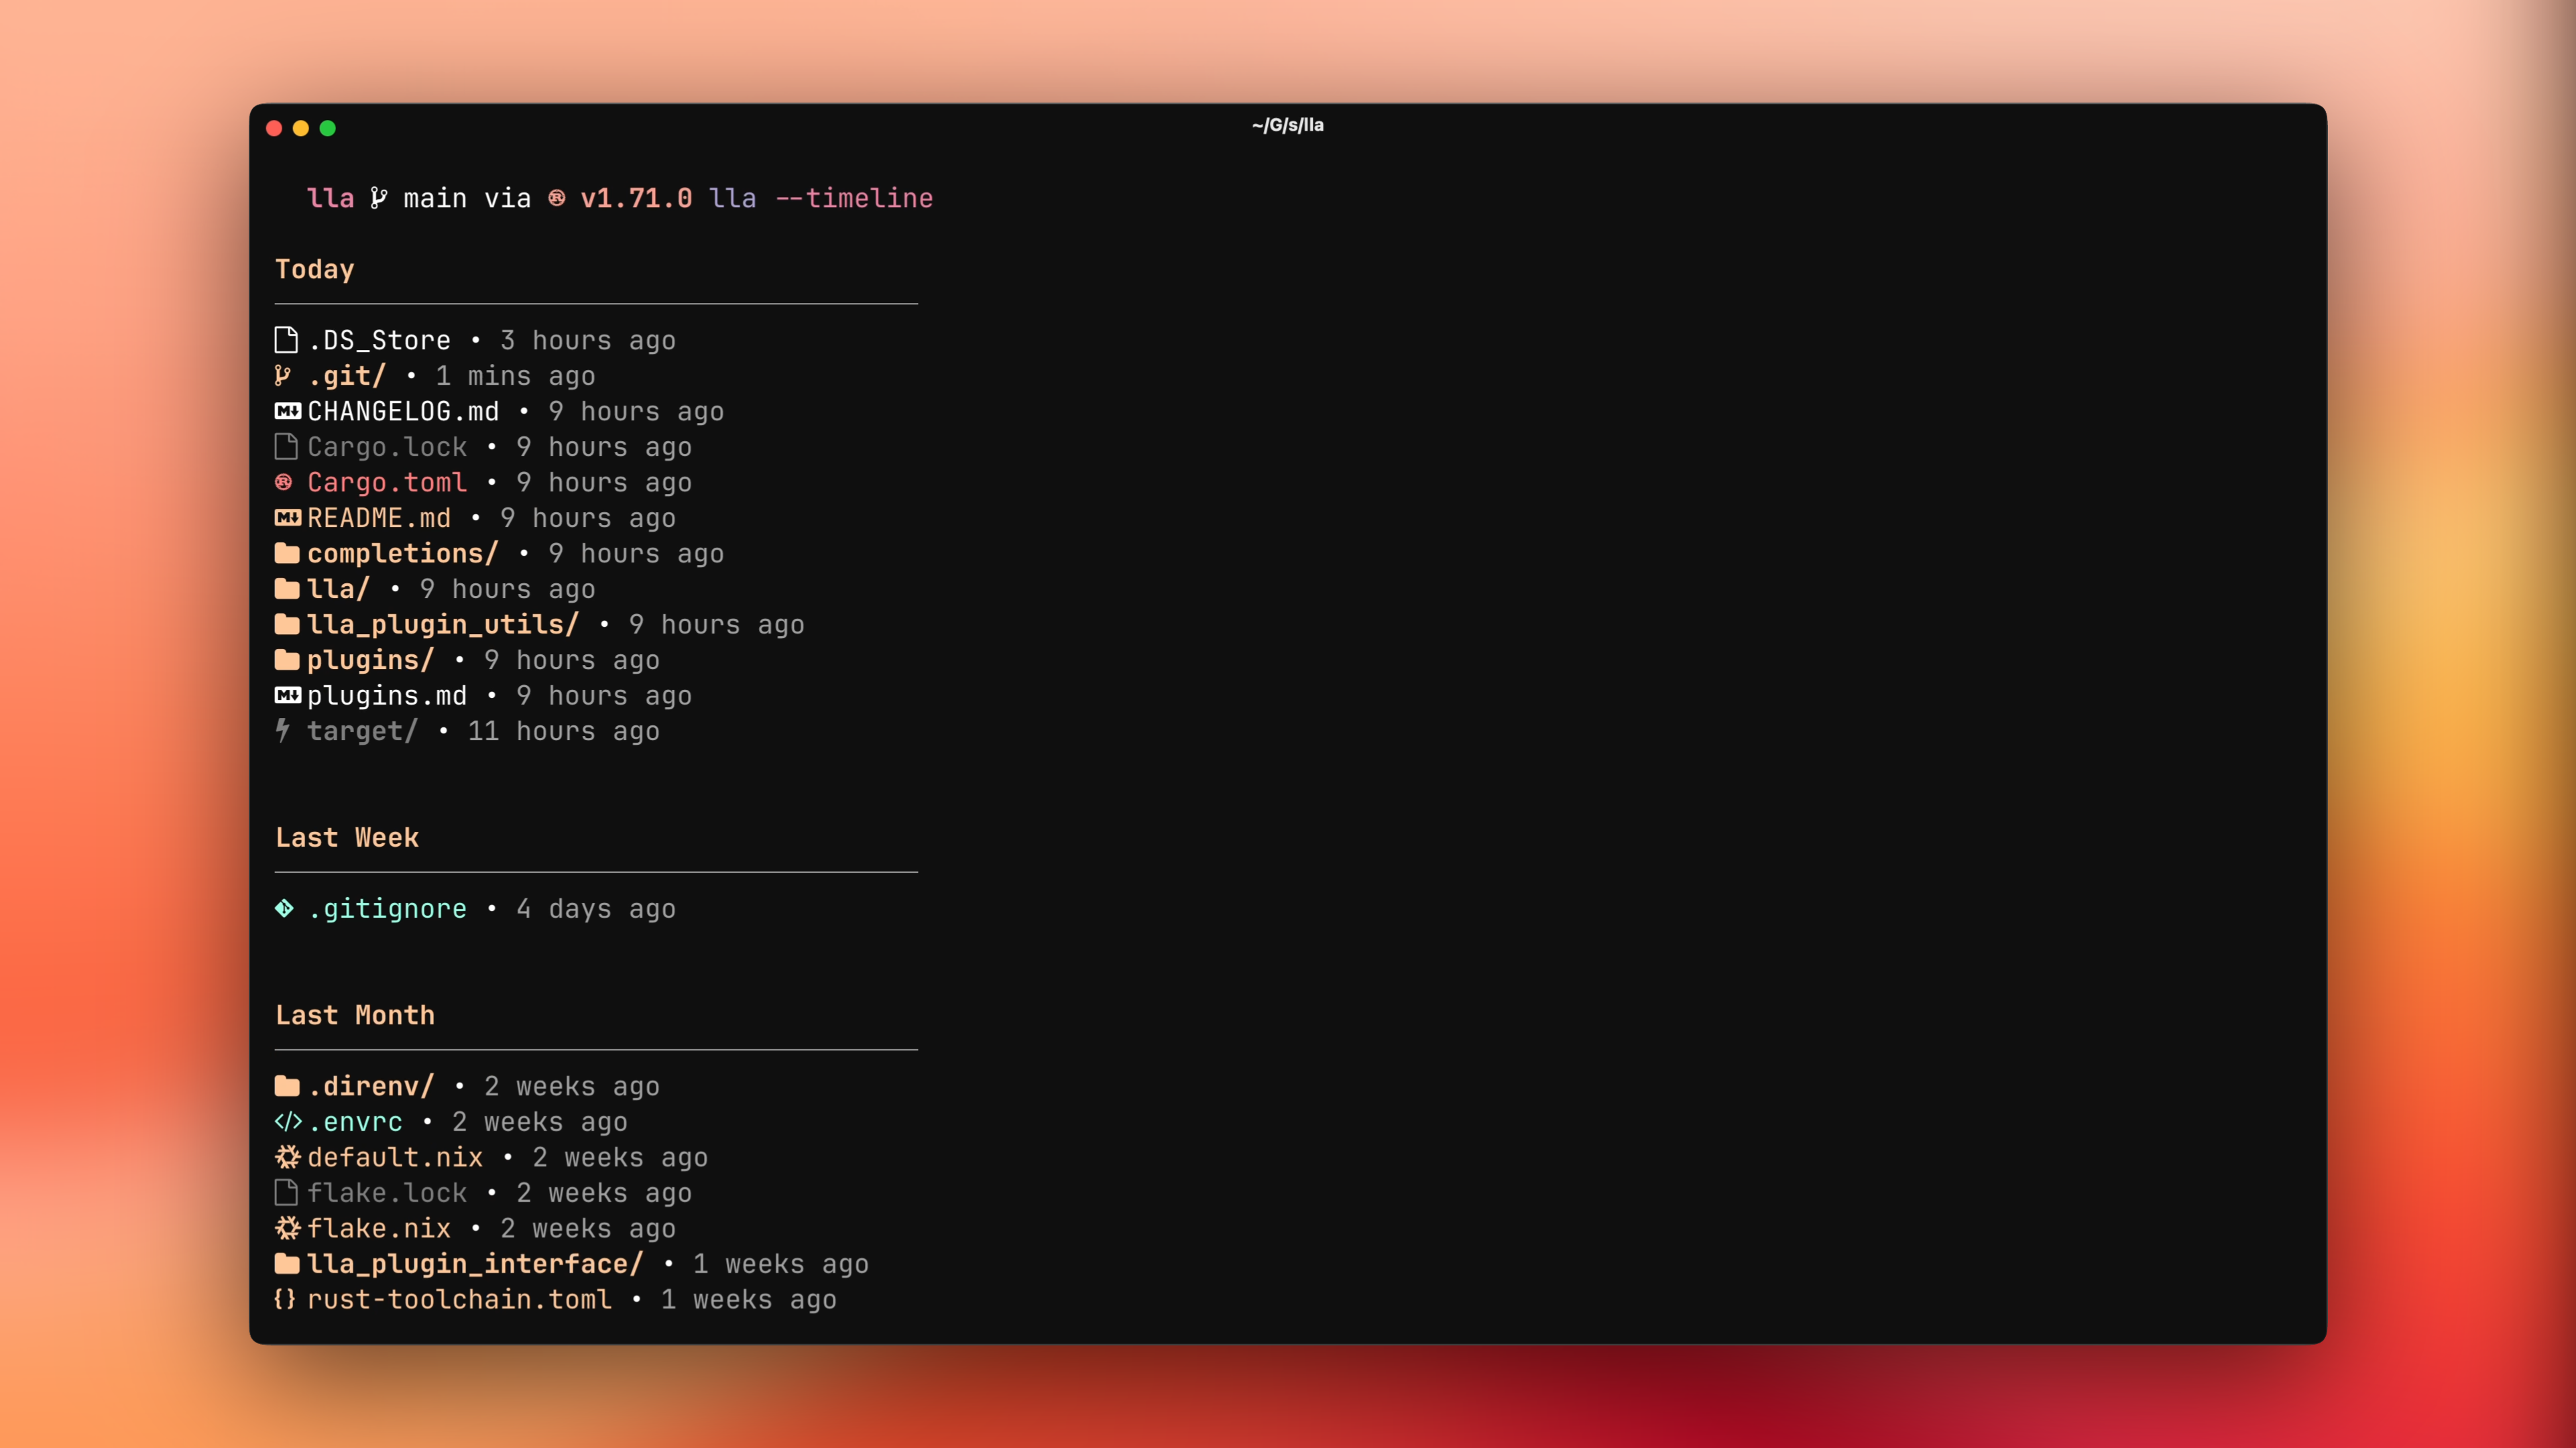
Task: Click the folder icon beside completions/
Action: click(x=287, y=553)
